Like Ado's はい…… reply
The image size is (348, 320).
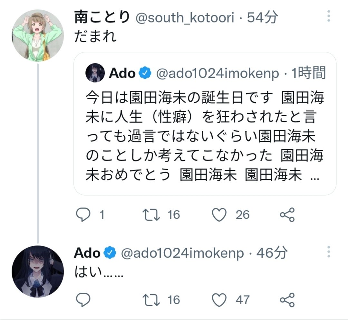pyautogui.click(x=220, y=300)
